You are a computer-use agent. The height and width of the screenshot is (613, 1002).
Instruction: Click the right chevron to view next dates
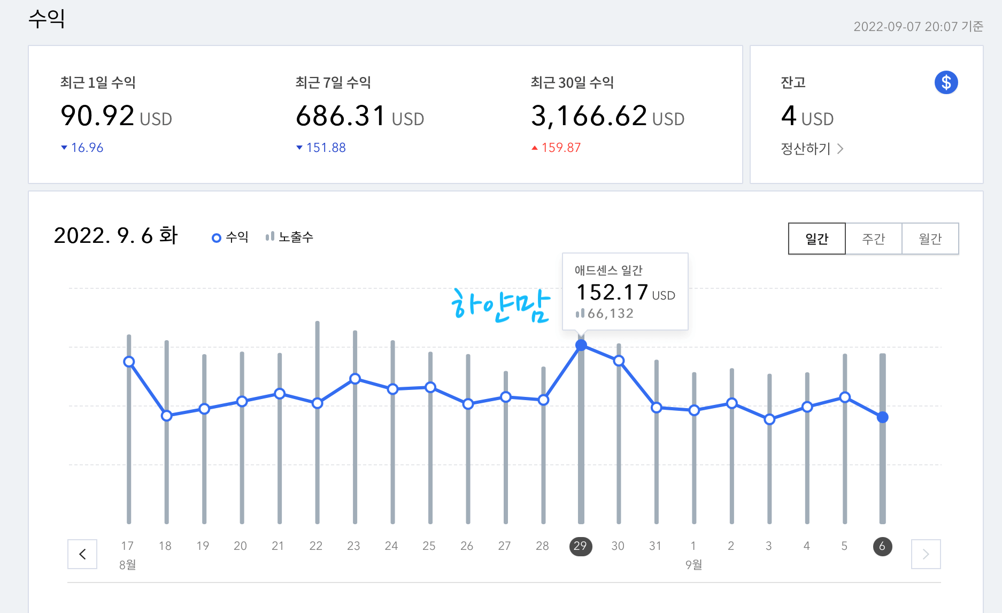point(926,554)
